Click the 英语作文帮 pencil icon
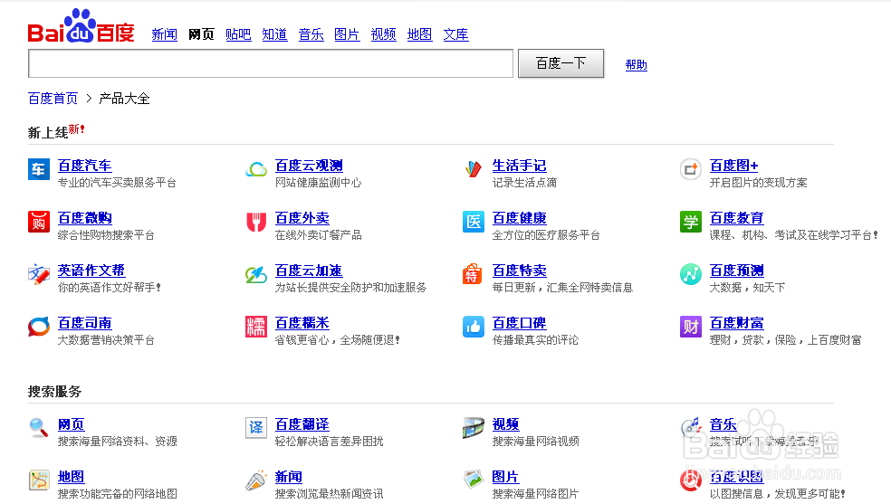 point(39,274)
